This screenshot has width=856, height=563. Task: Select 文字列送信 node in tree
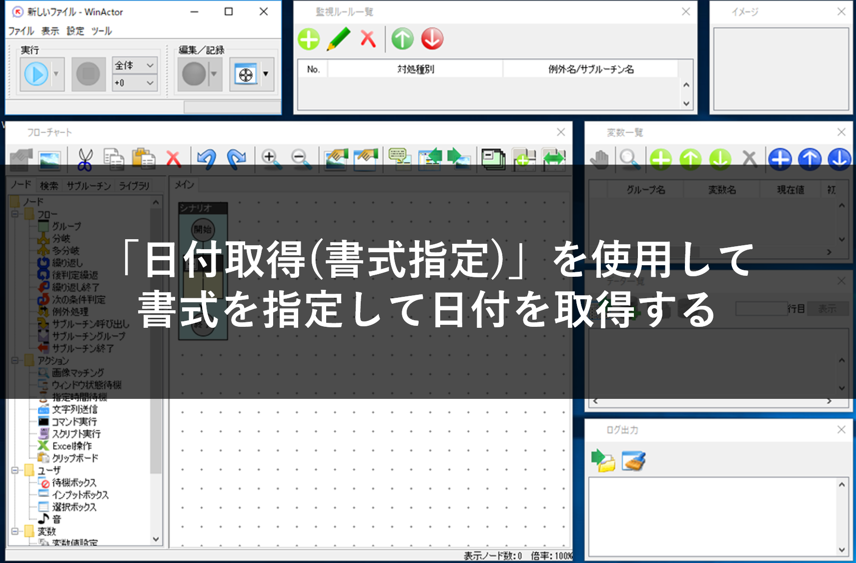coord(75,409)
